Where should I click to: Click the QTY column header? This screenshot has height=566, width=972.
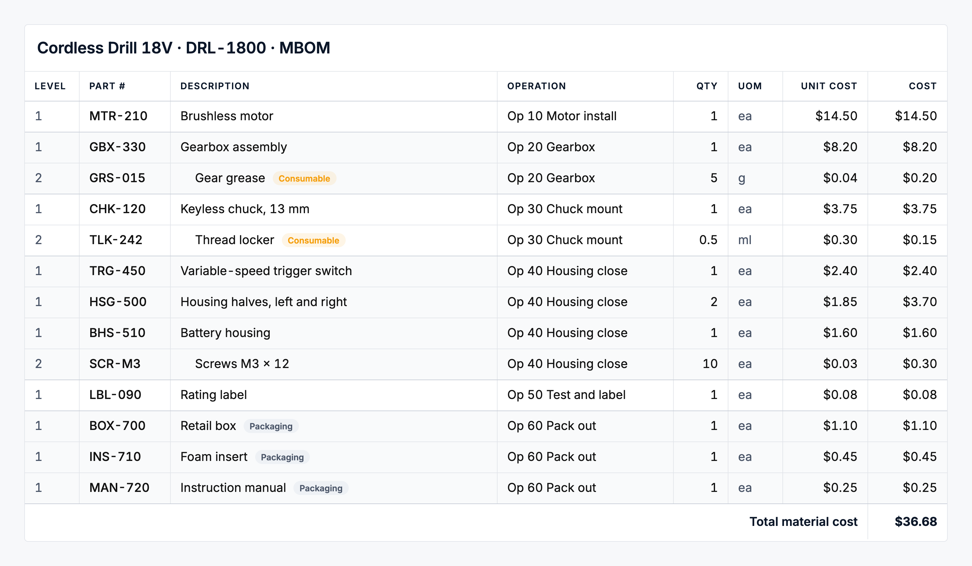[x=707, y=86]
